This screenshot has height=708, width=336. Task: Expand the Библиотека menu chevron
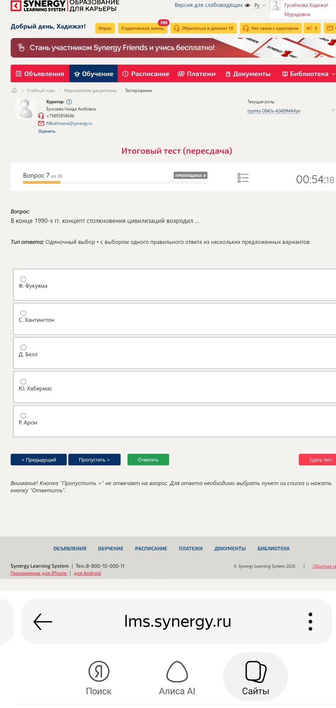(333, 74)
